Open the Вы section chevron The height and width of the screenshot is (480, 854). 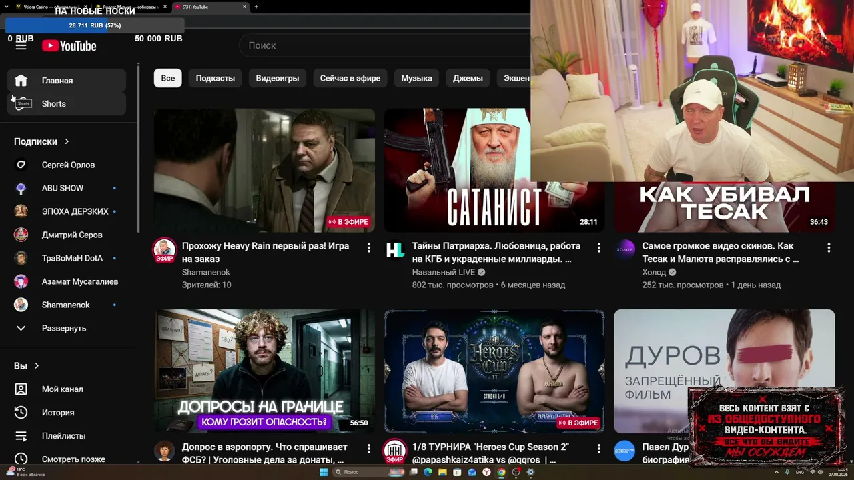(37, 366)
